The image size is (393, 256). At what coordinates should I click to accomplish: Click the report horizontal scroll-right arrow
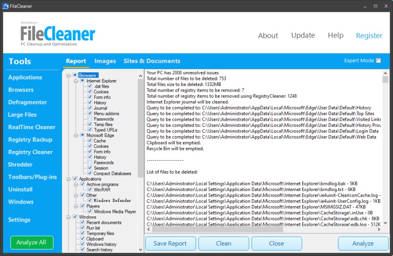click(379, 229)
